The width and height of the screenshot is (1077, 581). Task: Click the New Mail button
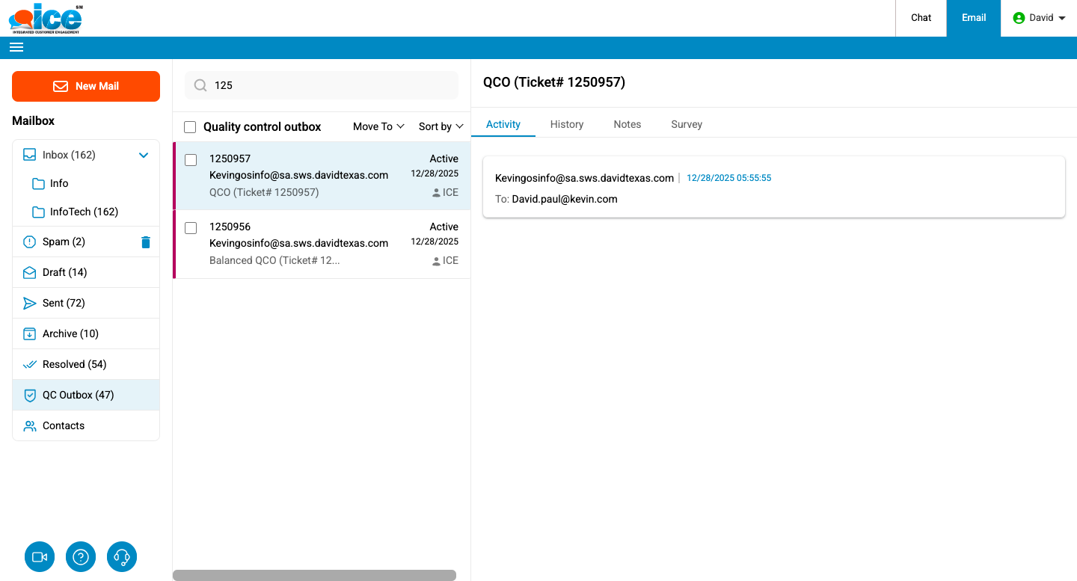(86, 86)
